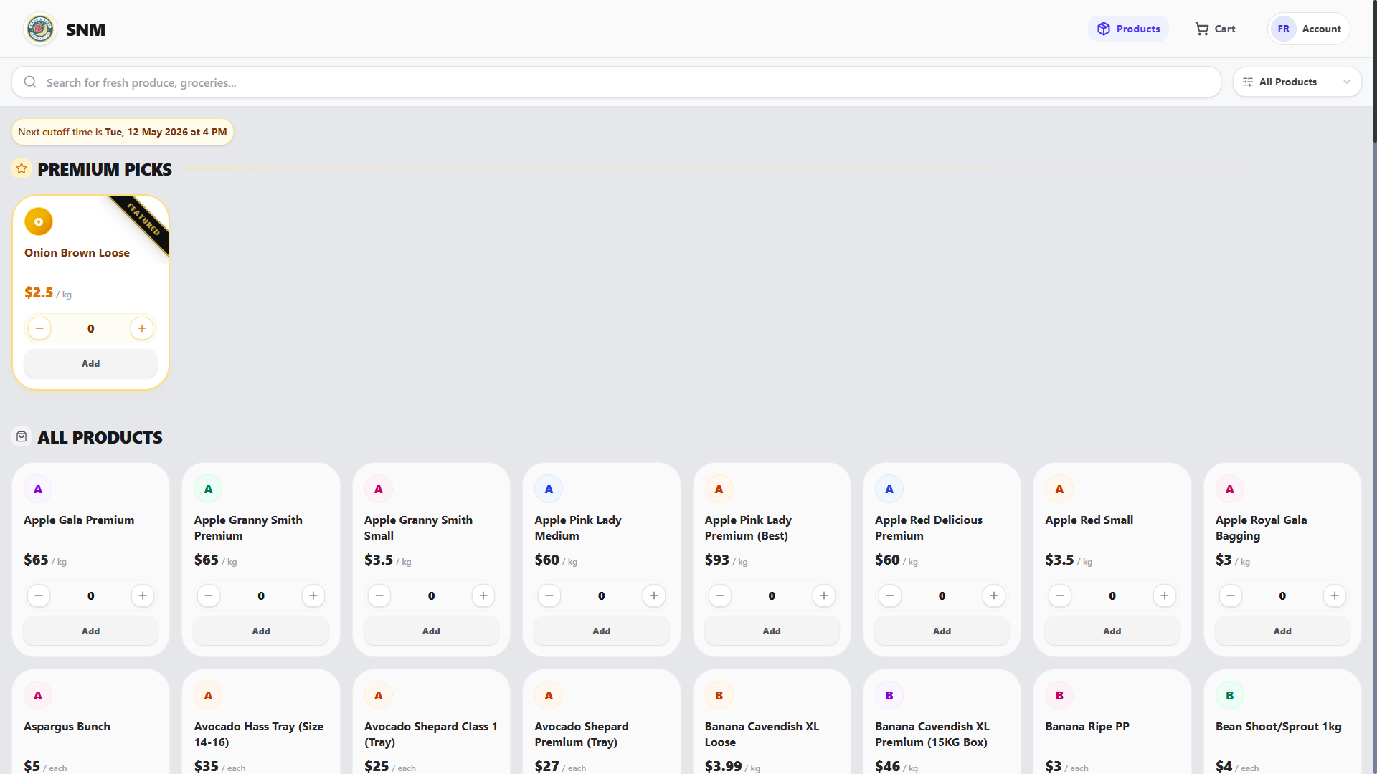This screenshot has height=774, width=1377.
Task: Click Apple Pink Lady Premium (Best) icon
Action: pos(719,489)
